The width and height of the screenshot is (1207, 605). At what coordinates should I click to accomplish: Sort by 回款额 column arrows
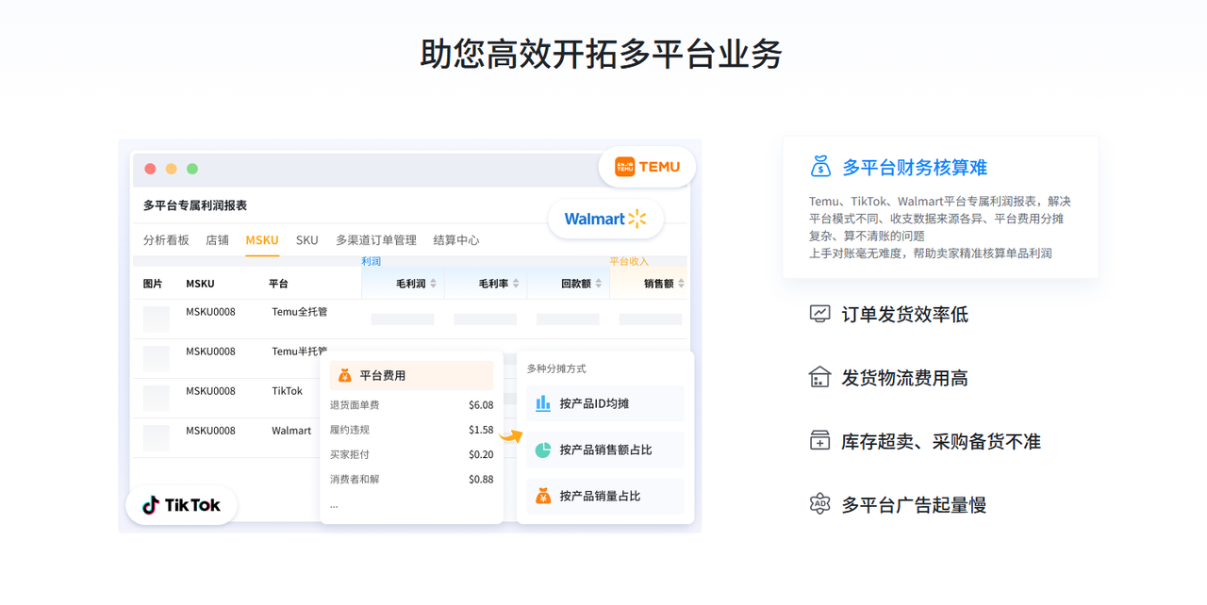pyautogui.click(x=599, y=284)
